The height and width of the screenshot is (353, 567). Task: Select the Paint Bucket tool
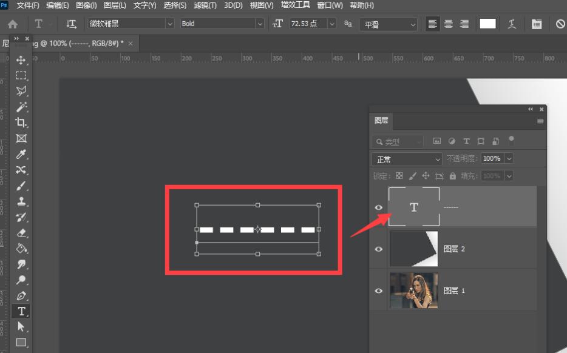(x=21, y=249)
